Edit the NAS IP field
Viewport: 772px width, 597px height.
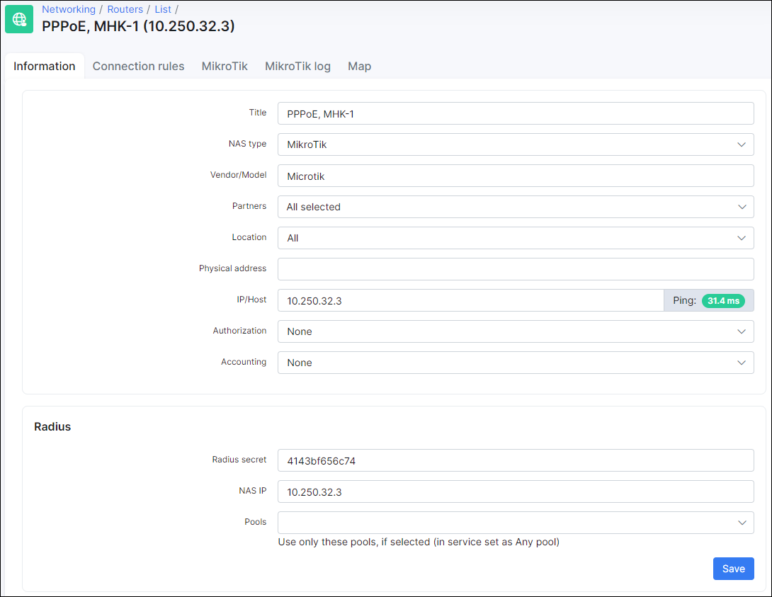[516, 491]
